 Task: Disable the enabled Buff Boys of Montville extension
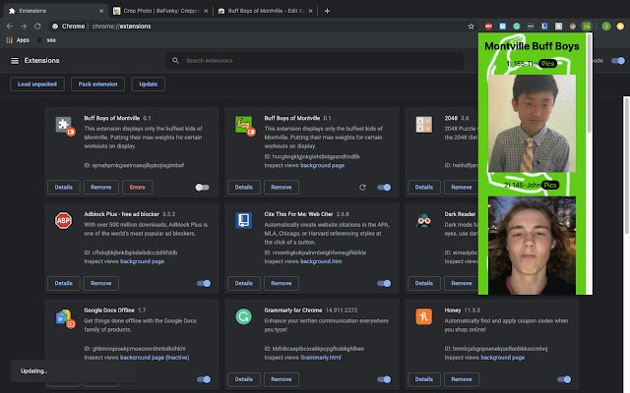[x=384, y=188]
